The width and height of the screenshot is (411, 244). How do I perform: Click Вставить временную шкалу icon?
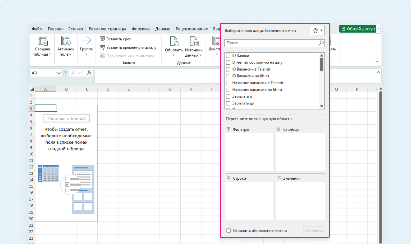coord(102,48)
